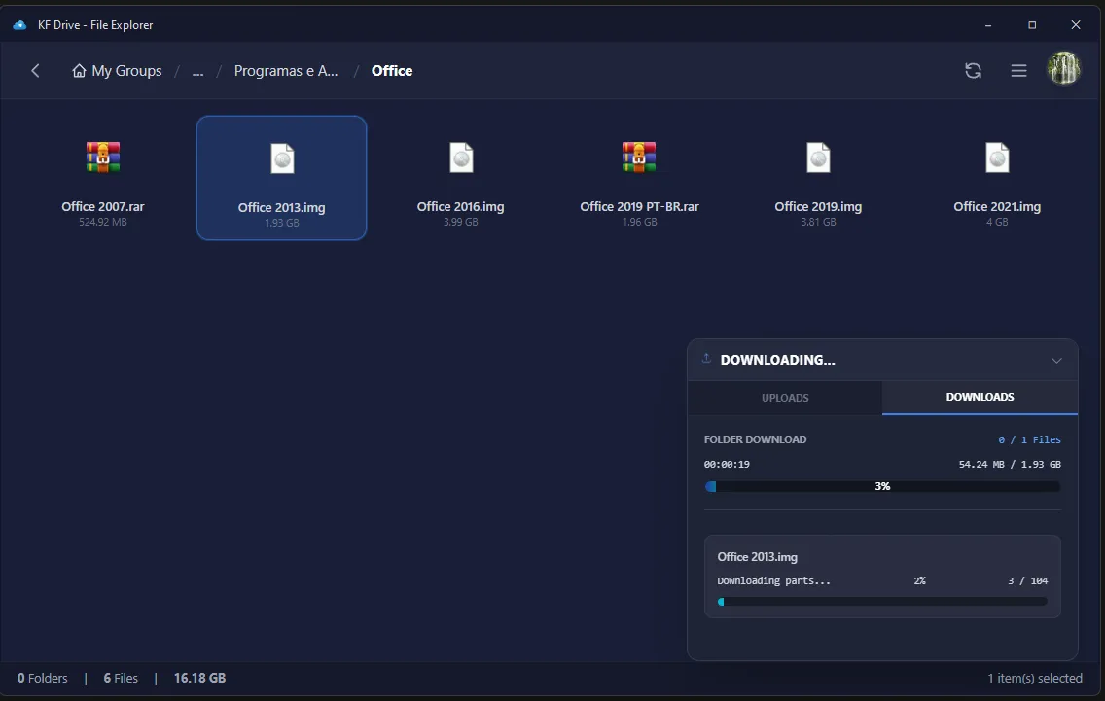Open the user profile avatar
The image size is (1105, 701).
(x=1063, y=69)
